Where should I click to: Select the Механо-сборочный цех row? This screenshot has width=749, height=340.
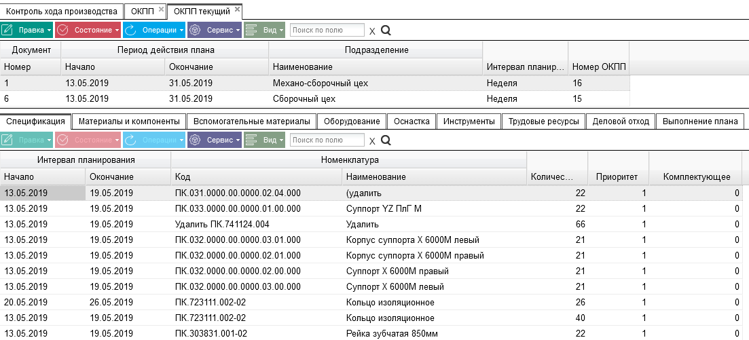315,83
